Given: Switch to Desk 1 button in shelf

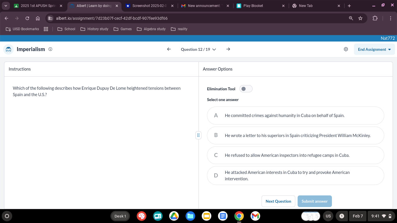Looking at the screenshot, I should click(x=120, y=216).
